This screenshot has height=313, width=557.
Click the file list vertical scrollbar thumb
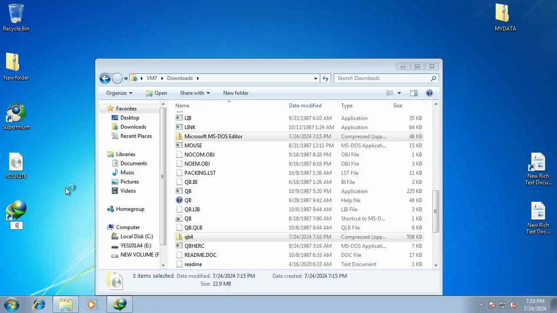click(x=436, y=212)
